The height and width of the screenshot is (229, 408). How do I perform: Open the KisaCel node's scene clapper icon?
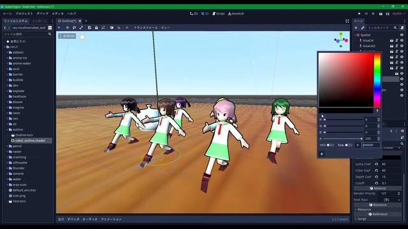[x=391, y=41]
